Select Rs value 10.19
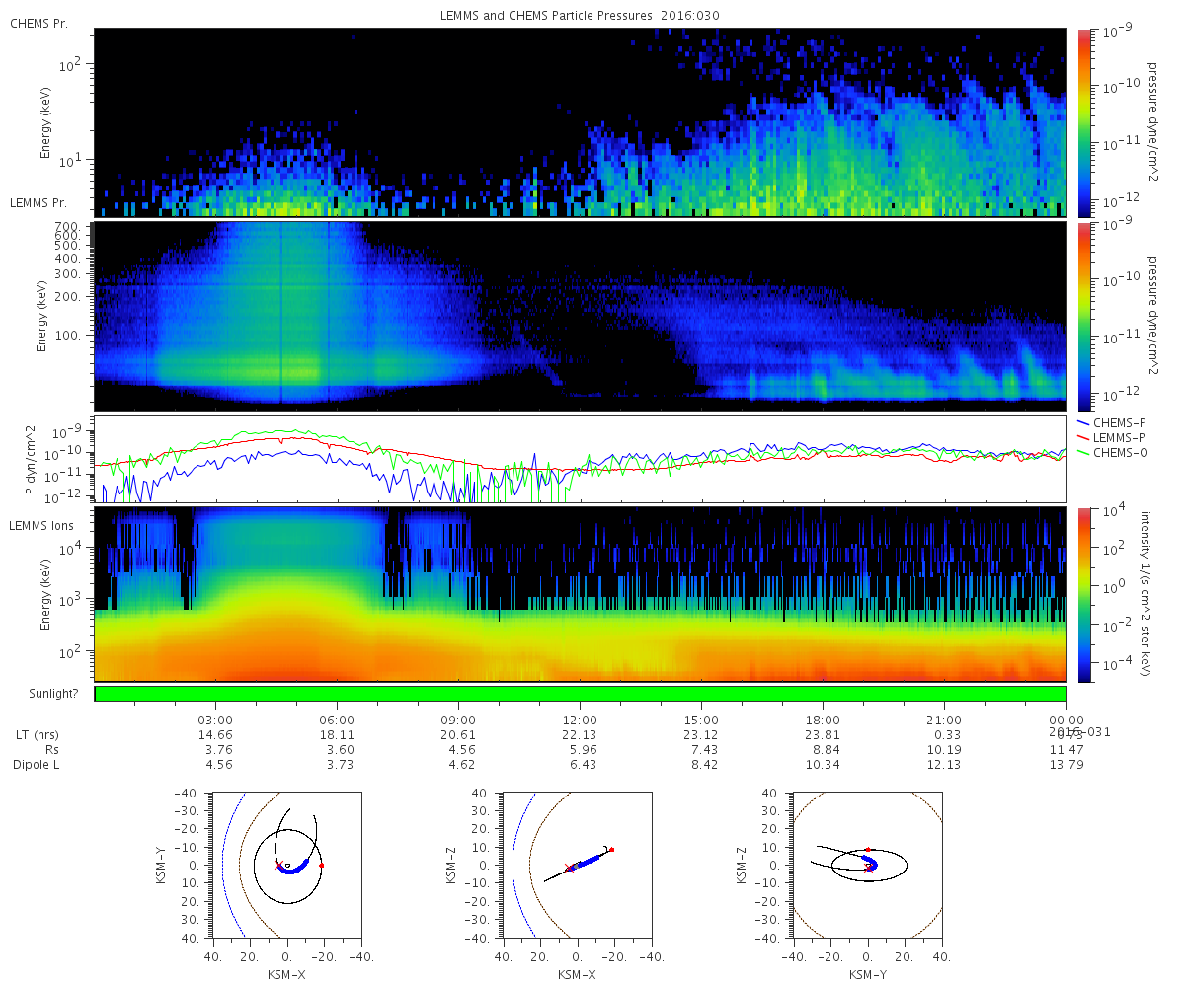This screenshot has width=1185, height=987. [x=944, y=750]
